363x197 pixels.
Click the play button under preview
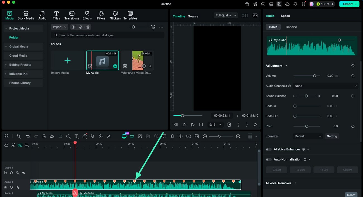[193, 125]
